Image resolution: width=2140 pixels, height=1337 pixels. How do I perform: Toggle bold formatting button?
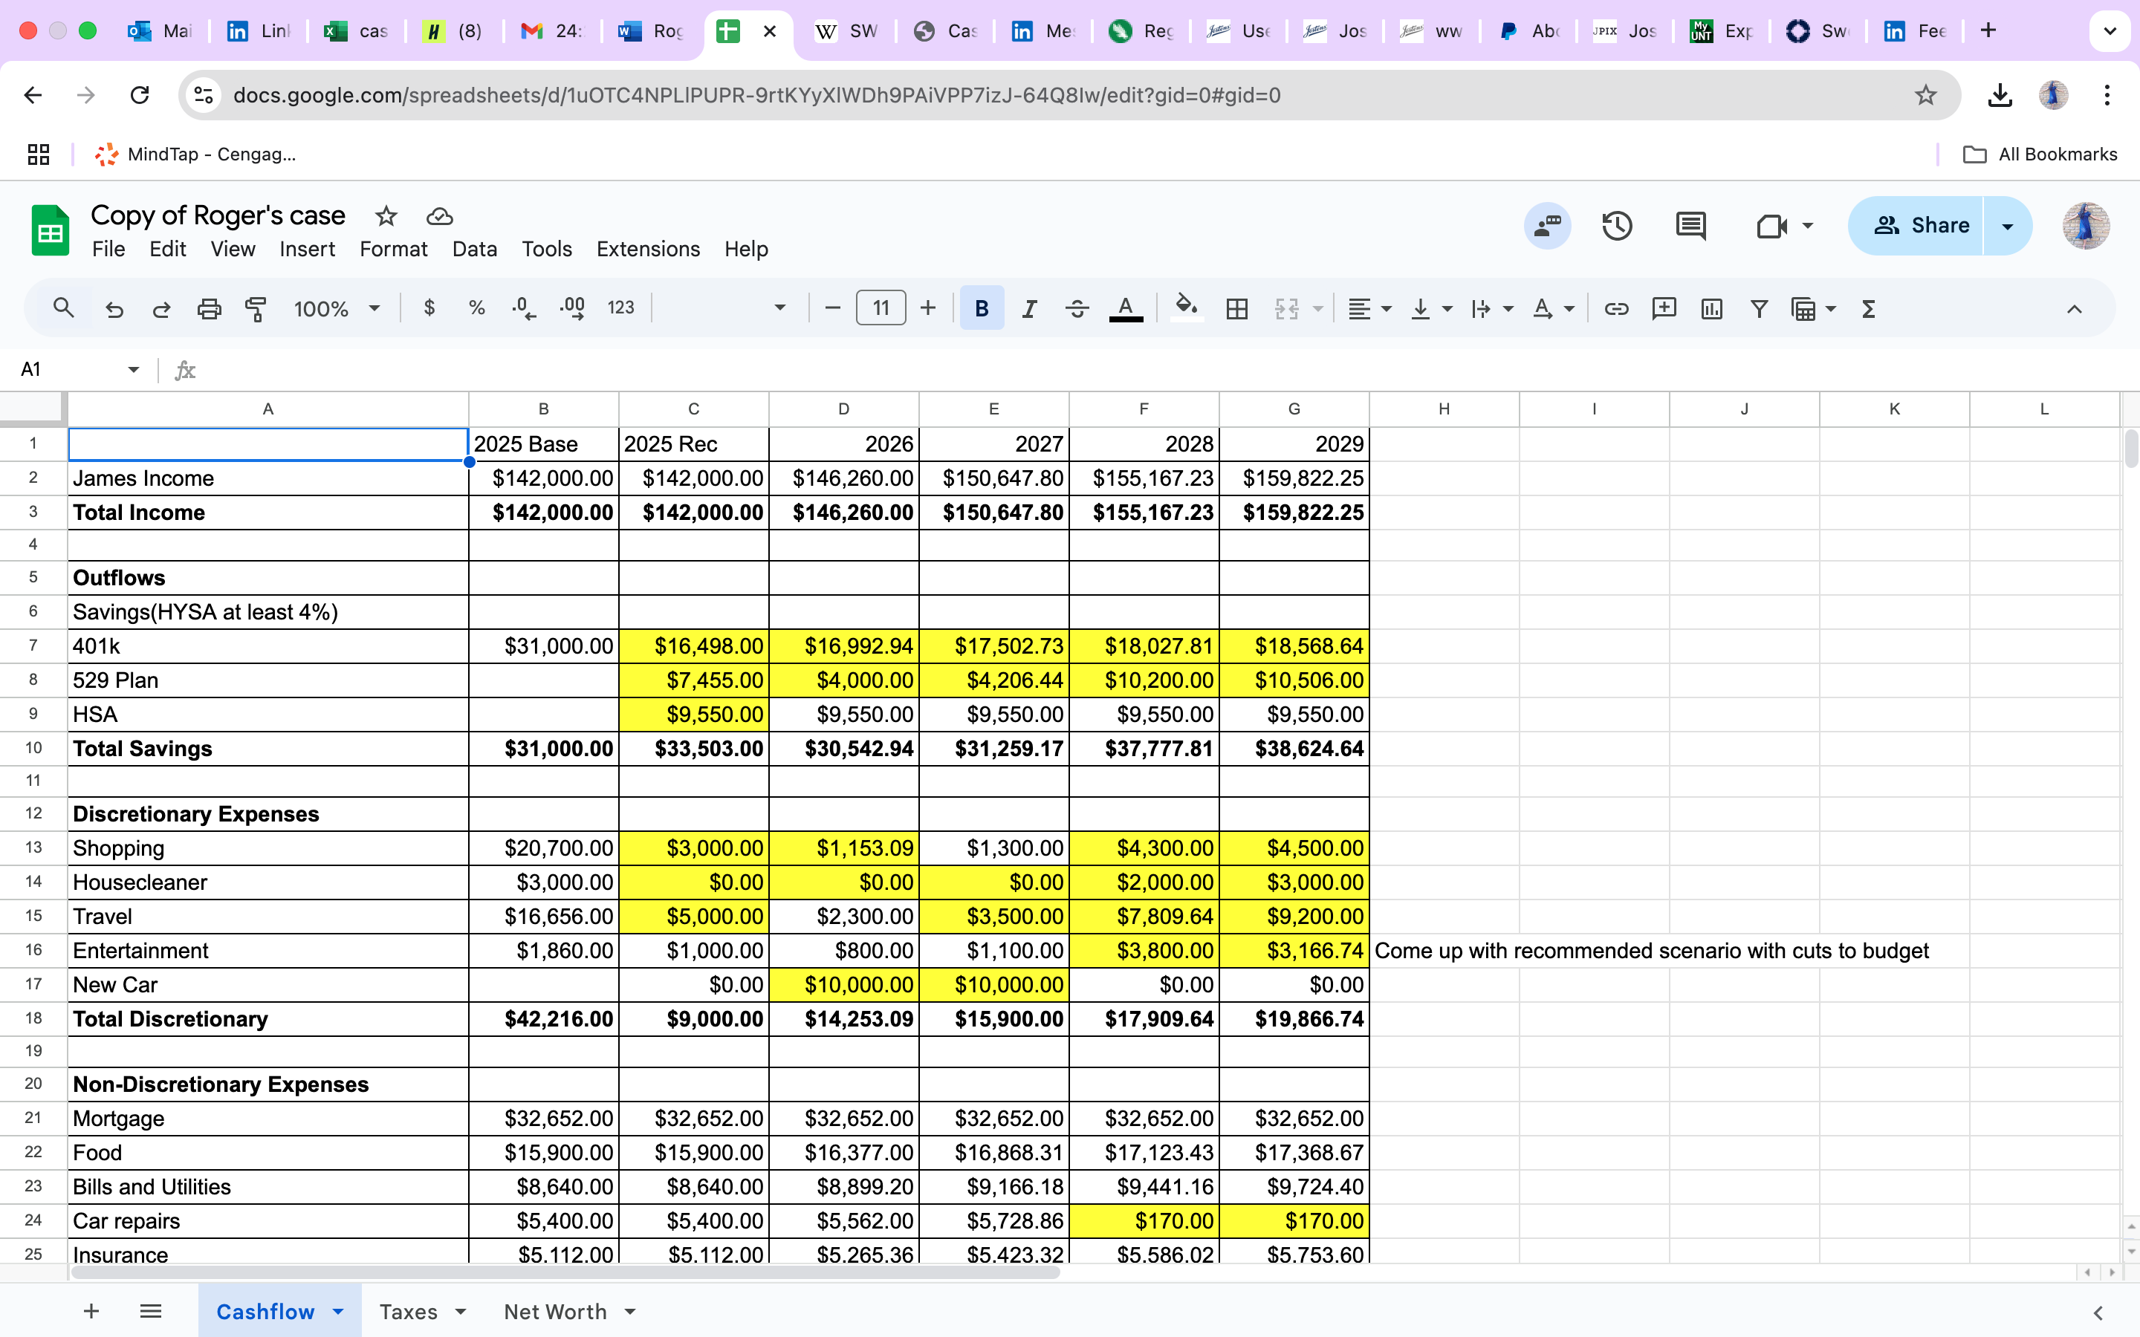coord(982,308)
